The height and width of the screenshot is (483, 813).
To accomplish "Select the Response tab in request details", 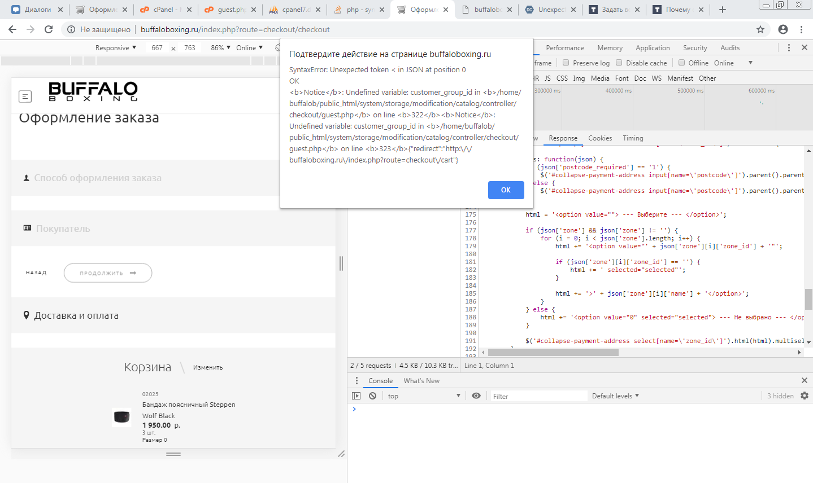I will pyautogui.click(x=563, y=138).
